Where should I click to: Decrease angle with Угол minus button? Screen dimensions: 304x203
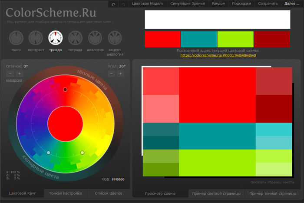click(111, 73)
